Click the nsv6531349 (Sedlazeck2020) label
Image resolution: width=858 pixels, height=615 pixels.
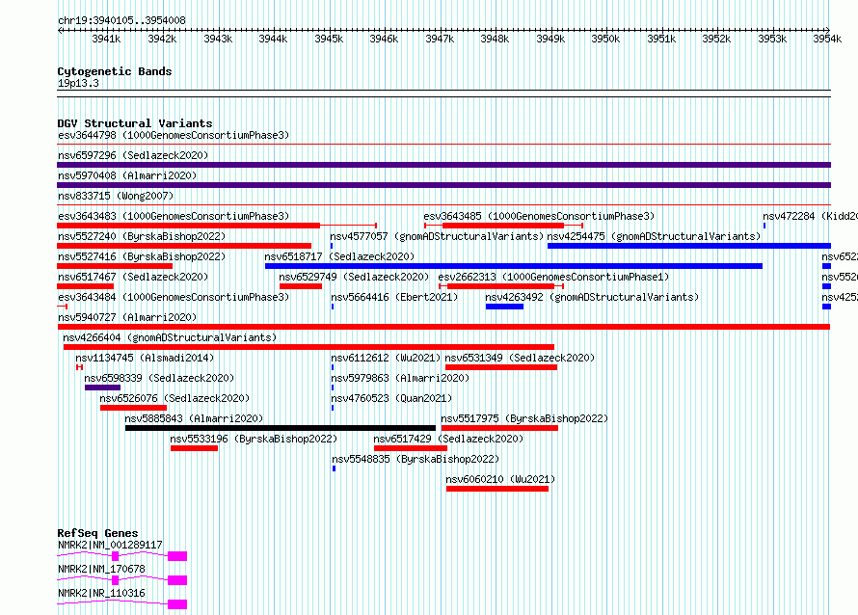coord(520,358)
